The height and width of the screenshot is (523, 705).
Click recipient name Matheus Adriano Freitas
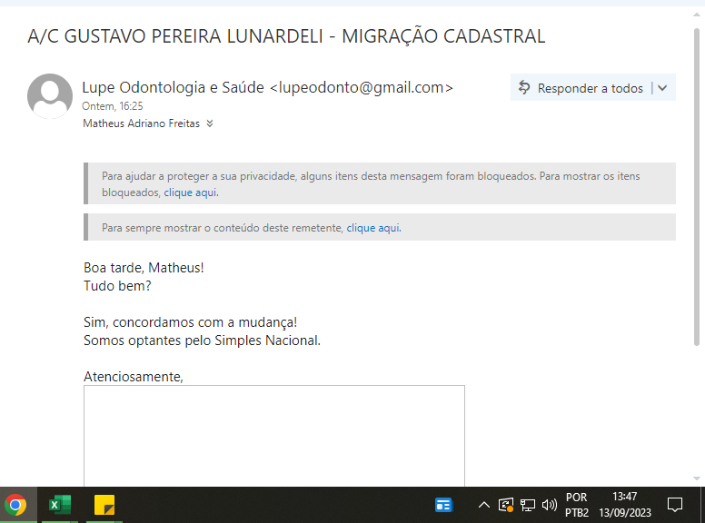(x=141, y=123)
